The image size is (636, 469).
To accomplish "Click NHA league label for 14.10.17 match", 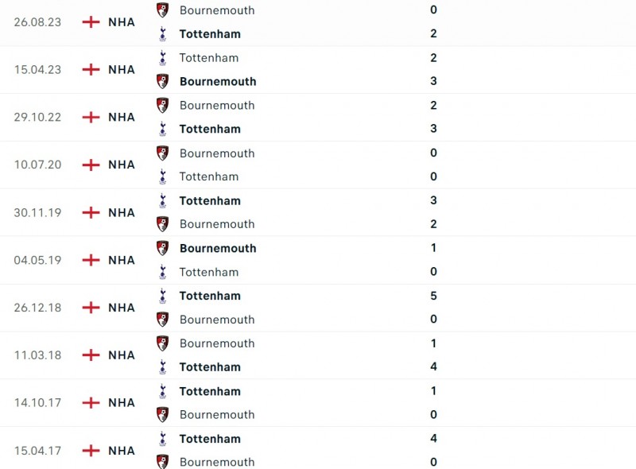I will [x=122, y=403].
